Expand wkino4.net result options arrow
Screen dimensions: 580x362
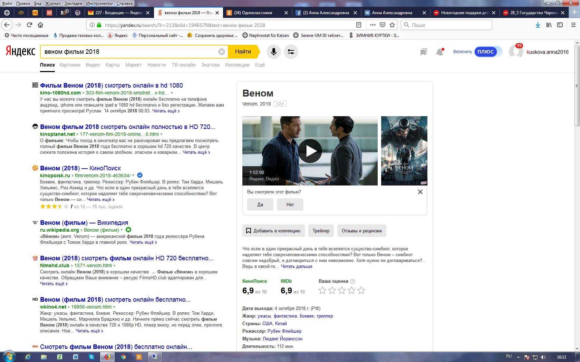tap(114, 307)
